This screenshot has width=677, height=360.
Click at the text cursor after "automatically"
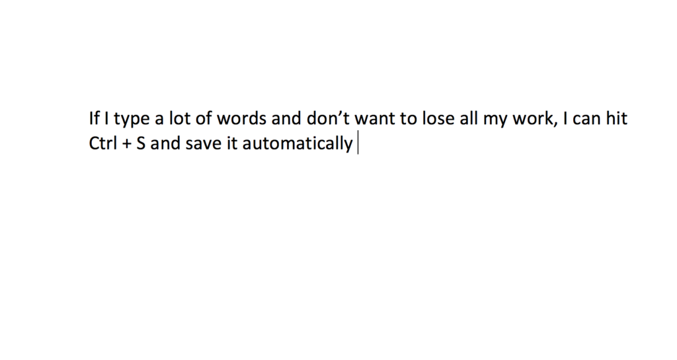[x=358, y=144]
